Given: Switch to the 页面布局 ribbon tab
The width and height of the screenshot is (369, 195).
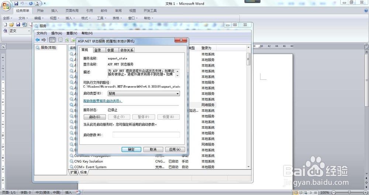Looking at the screenshot, I should pyautogui.click(x=72, y=11).
